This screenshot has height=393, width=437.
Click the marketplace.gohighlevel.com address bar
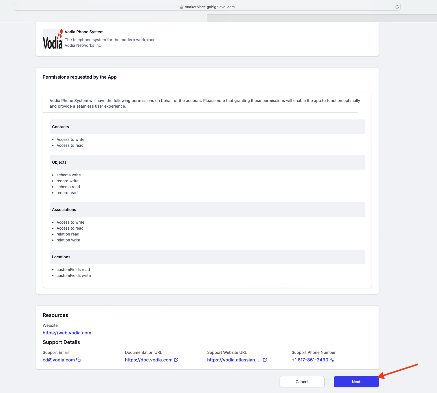(207, 7)
